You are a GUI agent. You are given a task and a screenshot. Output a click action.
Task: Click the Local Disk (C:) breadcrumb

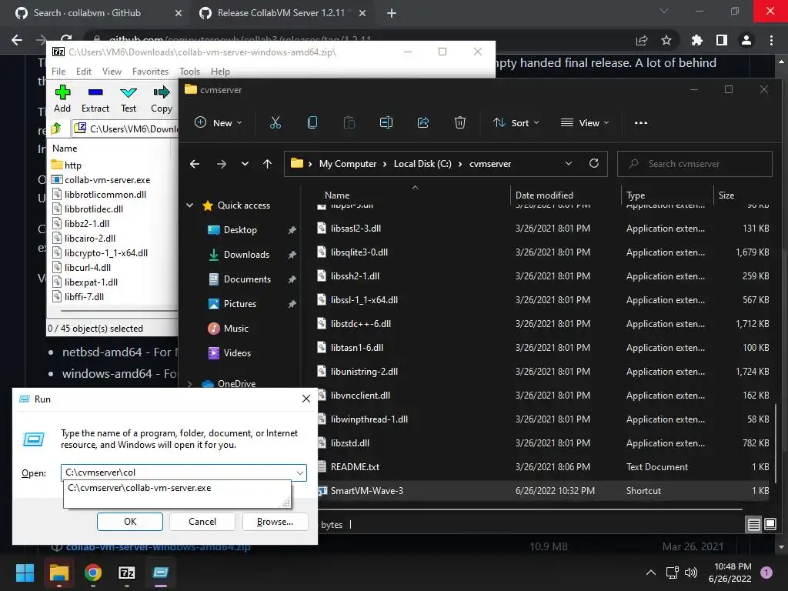click(422, 164)
